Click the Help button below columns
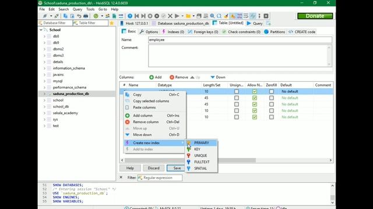373x209 pixels. pos(130,168)
